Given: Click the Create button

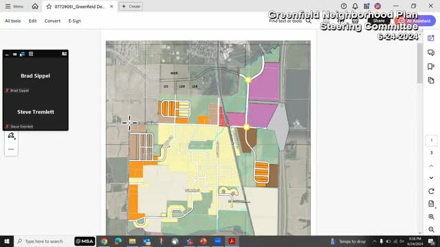Looking at the screenshot, I should coord(131,6).
